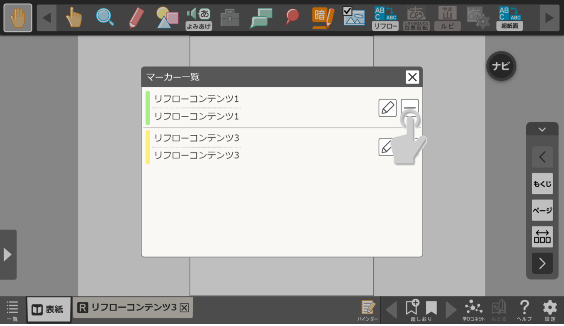Viewport: 564px width, 326px height.
Task: Toggle the 超紙面 view mode
Action: [509, 18]
